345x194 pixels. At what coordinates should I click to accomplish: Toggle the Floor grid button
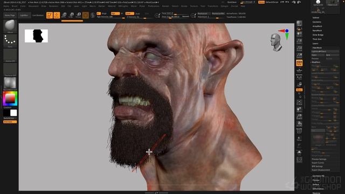[x=299, y=70]
